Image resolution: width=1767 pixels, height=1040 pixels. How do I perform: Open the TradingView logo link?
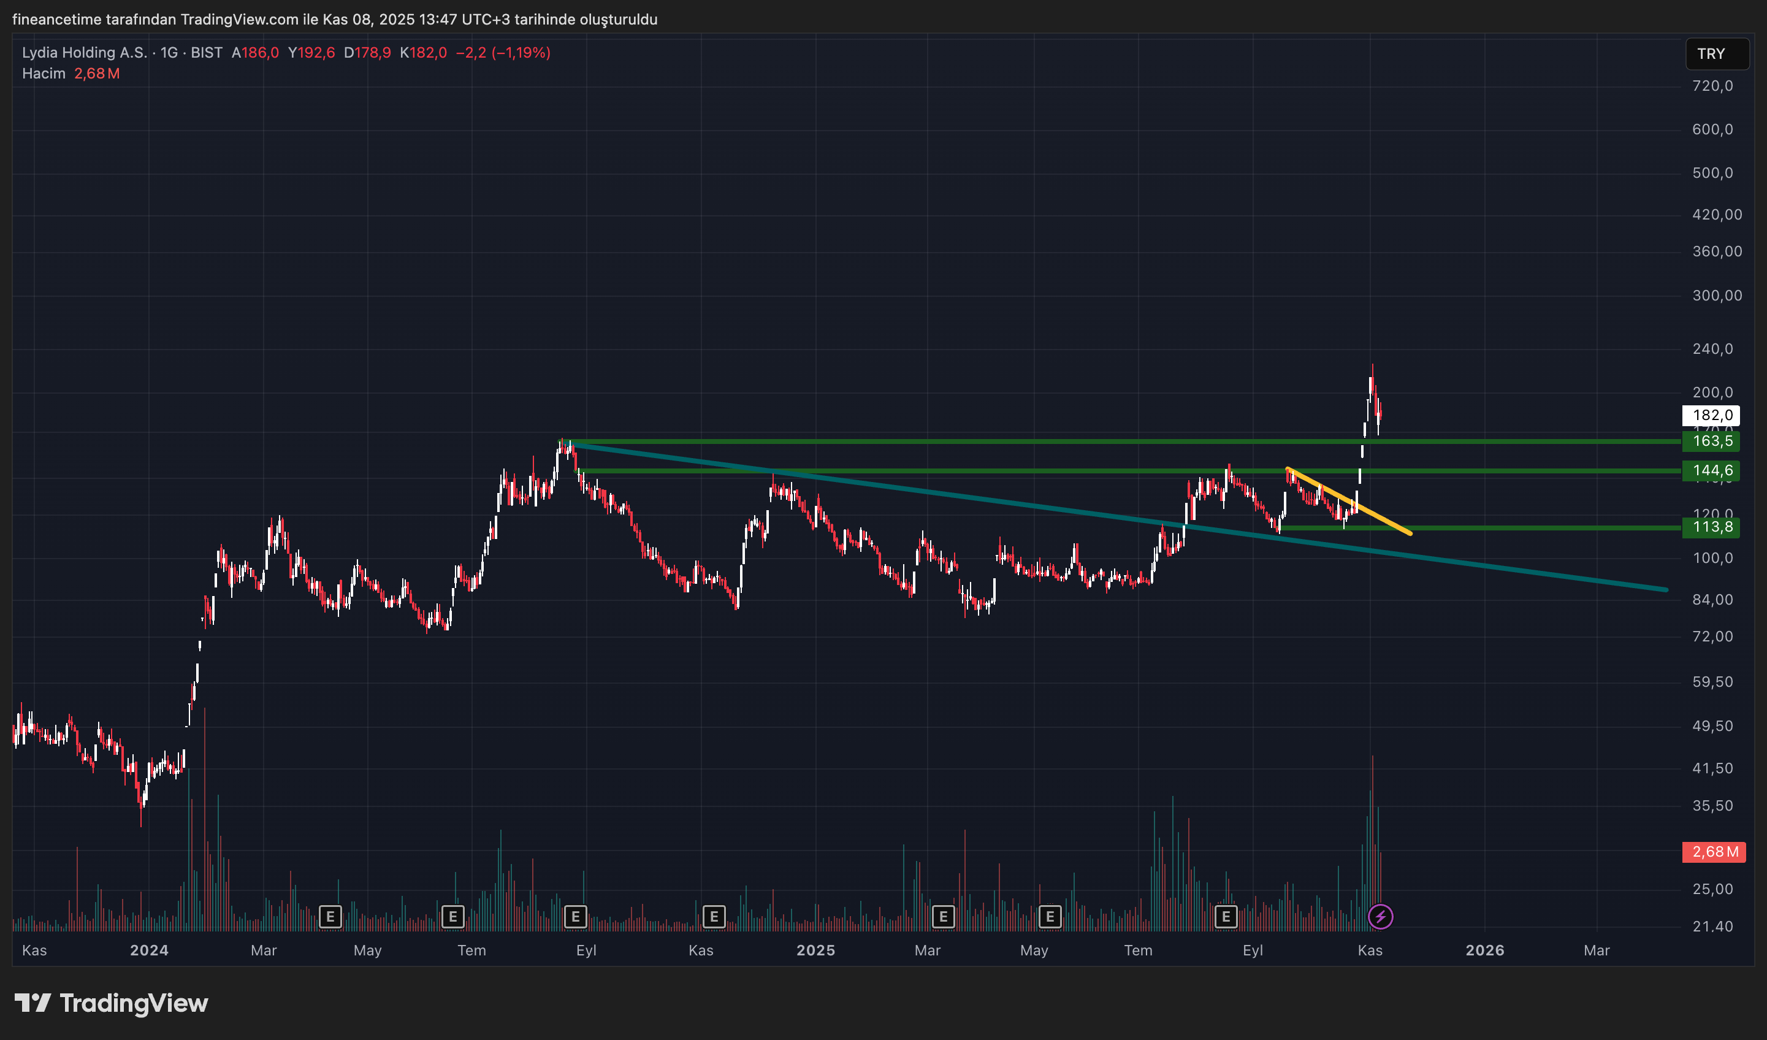click(112, 1003)
